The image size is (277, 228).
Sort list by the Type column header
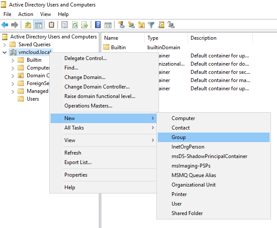click(x=153, y=38)
